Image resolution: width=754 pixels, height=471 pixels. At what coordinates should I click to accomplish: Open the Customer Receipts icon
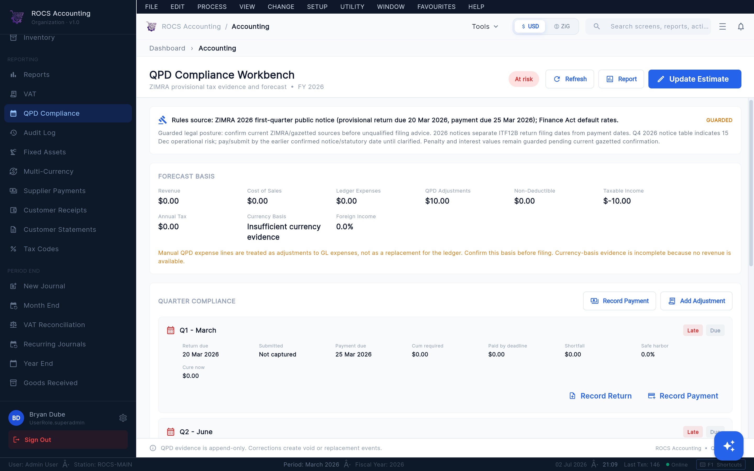[x=13, y=210]
